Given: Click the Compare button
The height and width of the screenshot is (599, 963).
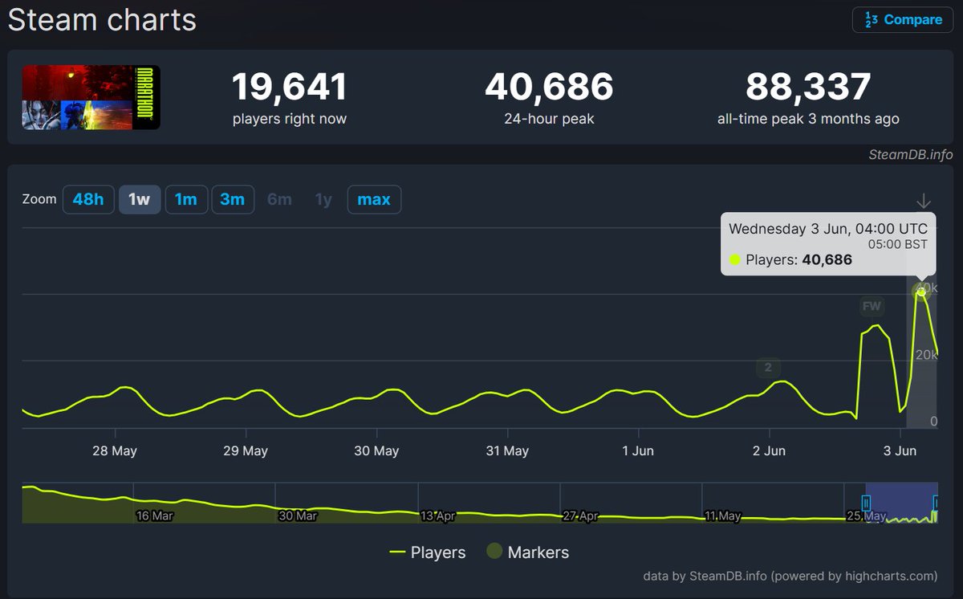Looking at the screenshot, I should tap(902, 20).
